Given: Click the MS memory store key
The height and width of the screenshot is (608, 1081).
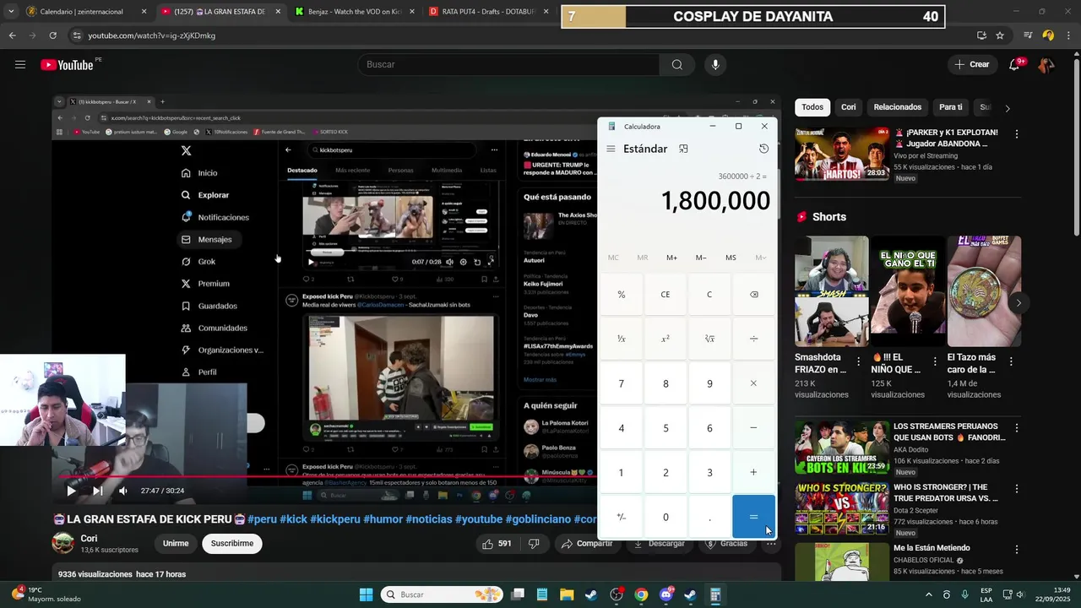Looking at the screenshot, I should [731, 258].
